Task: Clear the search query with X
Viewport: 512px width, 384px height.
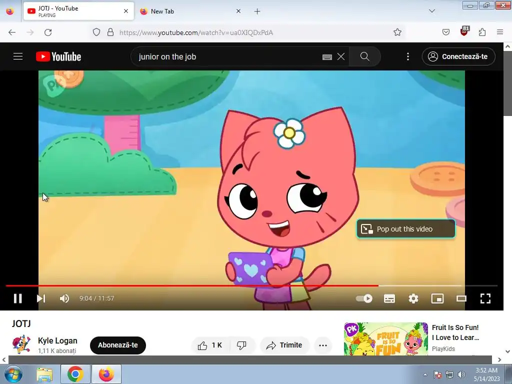Action: [341, 56]
